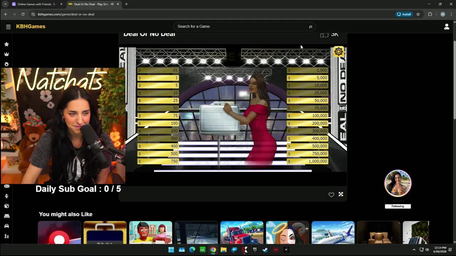The width and height of the screenshot is (456, 256).
Task: Click the silver briefcase in the game
Action: (219, 118)
